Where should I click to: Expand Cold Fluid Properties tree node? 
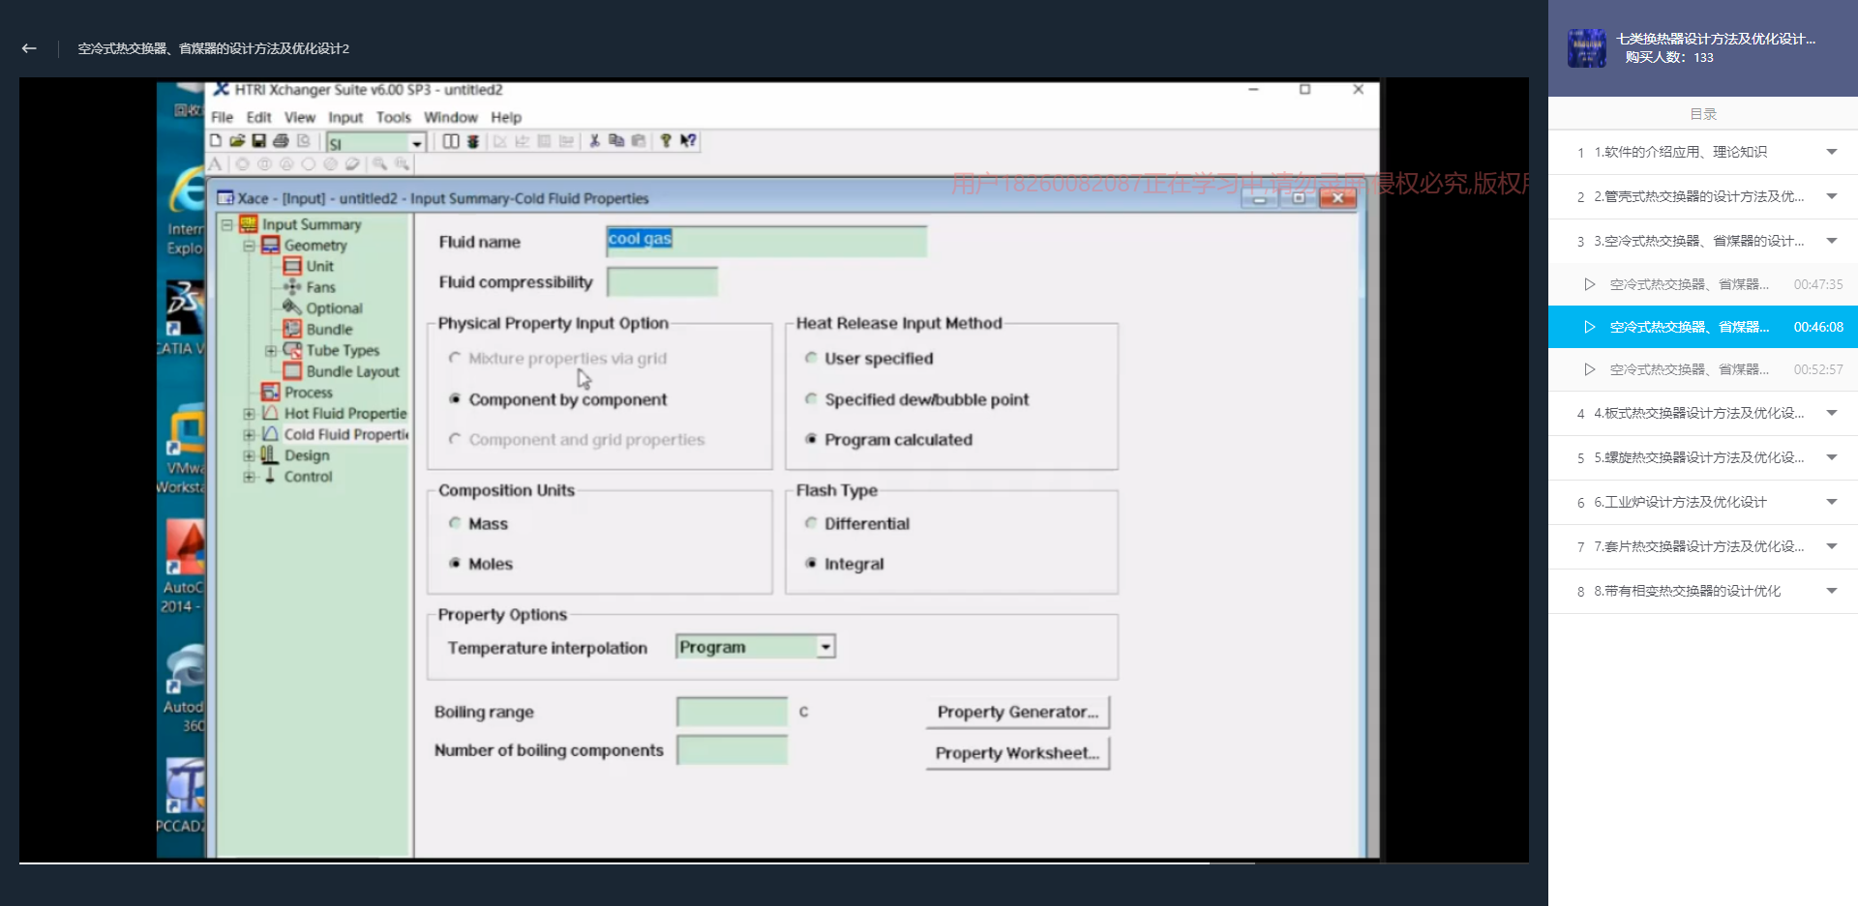tap(249, 434)
